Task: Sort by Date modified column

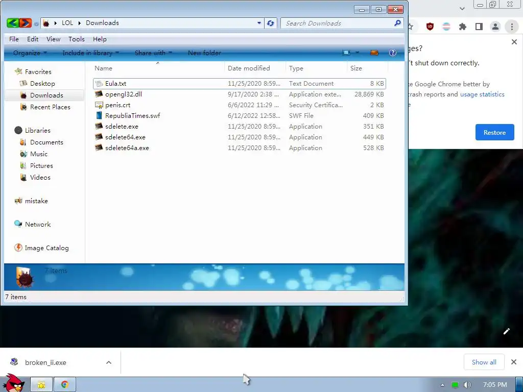Action: pos(255,68)
